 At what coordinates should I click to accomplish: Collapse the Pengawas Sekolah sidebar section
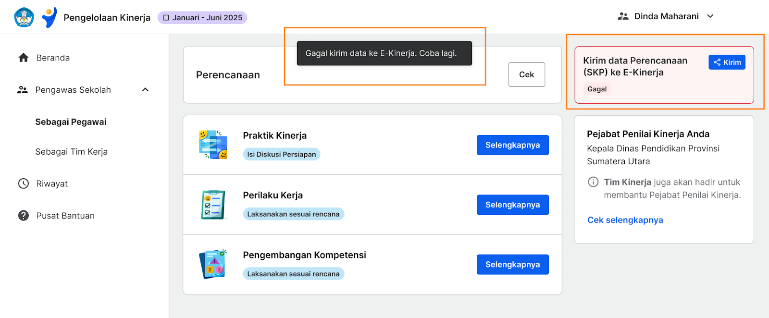[x=145, y=90]
